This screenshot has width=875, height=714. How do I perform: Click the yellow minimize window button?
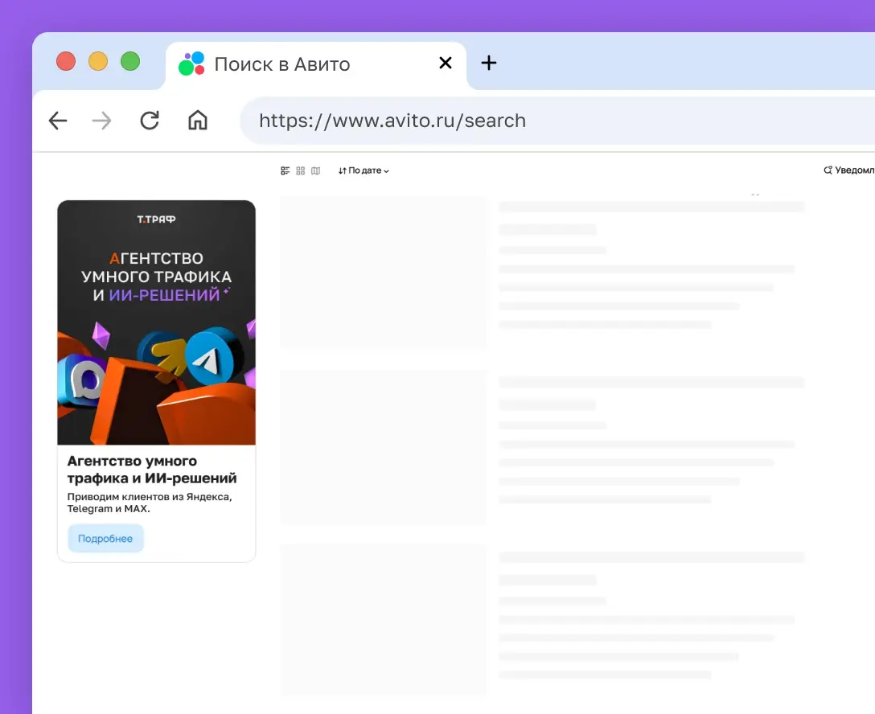[98, 61]
